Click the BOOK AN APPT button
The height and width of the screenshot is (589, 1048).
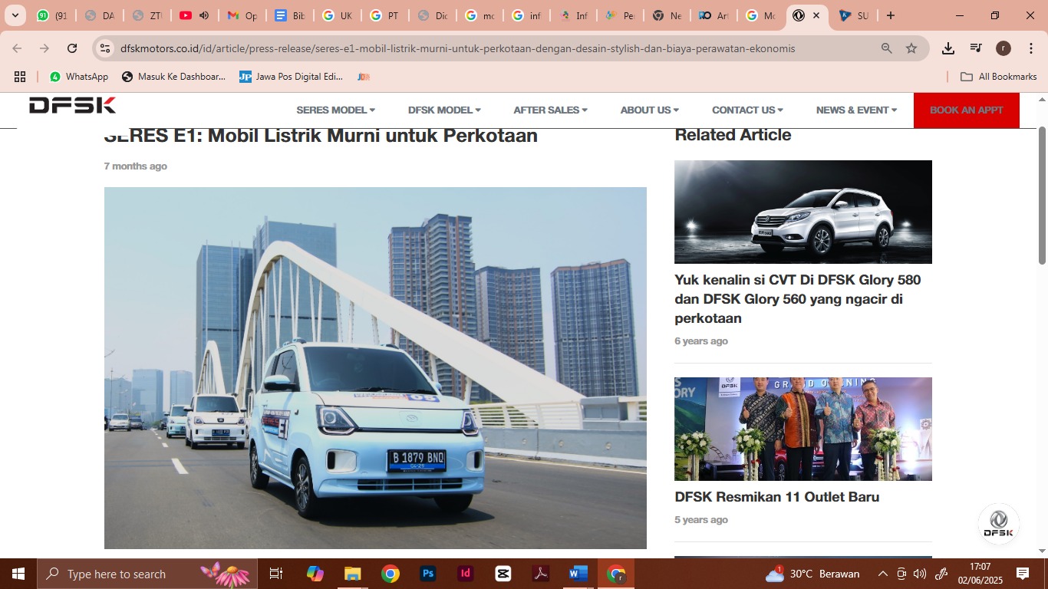(x=967, y=110)
